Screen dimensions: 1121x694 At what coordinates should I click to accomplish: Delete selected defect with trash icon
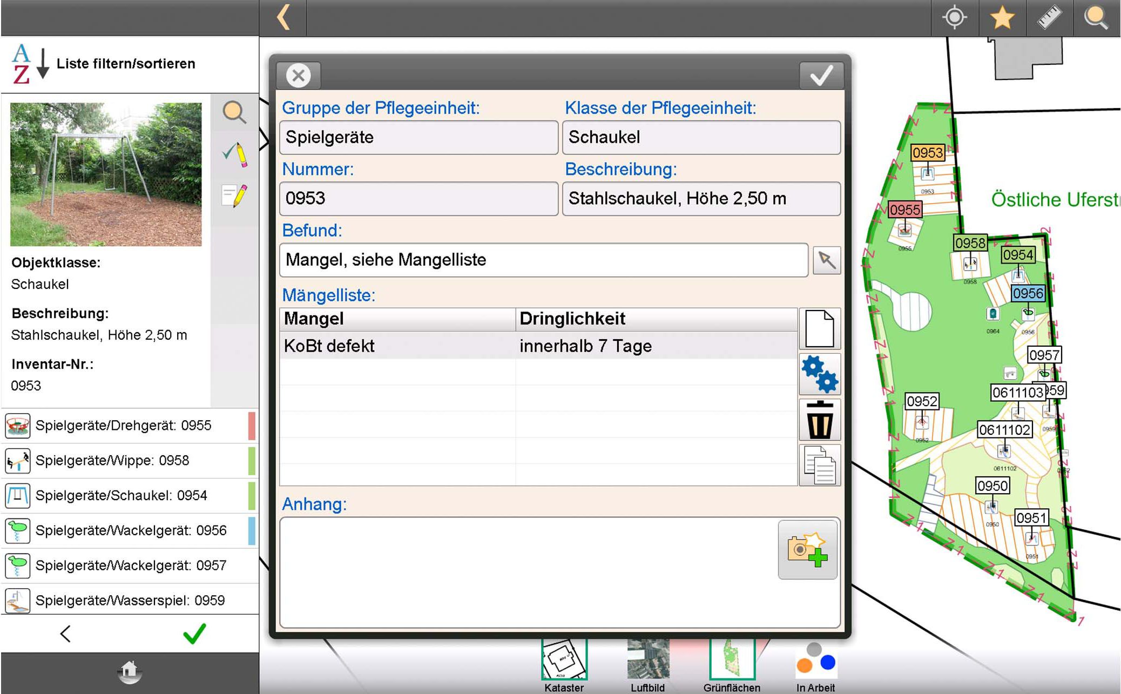click(819, 420)
